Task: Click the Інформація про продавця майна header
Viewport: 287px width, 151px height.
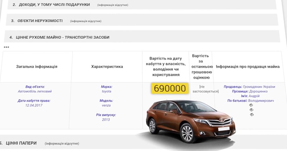Action: (248, 67)
